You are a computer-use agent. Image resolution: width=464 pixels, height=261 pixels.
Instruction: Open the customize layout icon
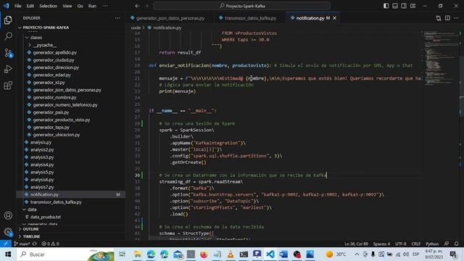point(413,6)
